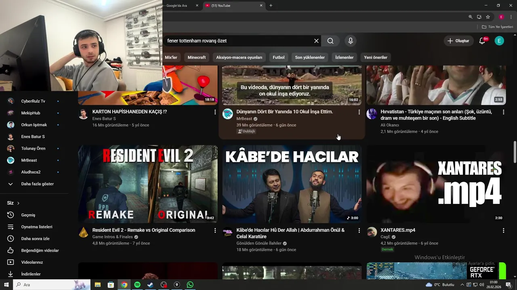
Task: Click the Dernek badge under XANTARES.mp4
Action: tap(388, 249)
